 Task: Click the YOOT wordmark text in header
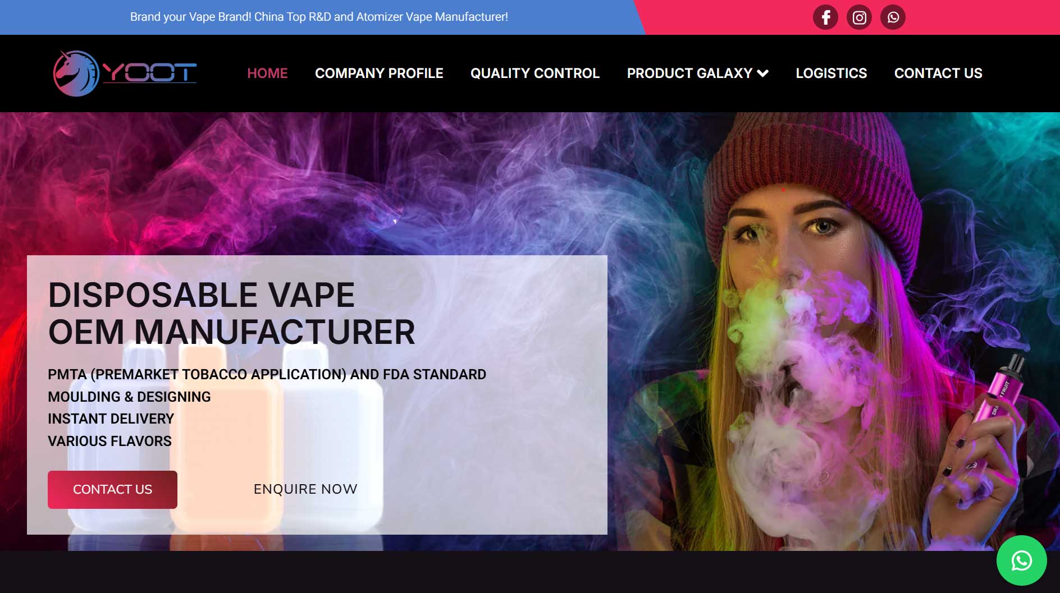click(150, 72)
